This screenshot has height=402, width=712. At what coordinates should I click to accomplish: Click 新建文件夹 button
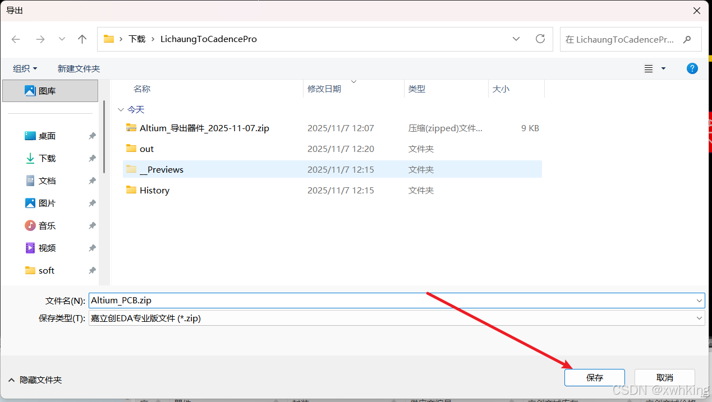tap(79, 68)
